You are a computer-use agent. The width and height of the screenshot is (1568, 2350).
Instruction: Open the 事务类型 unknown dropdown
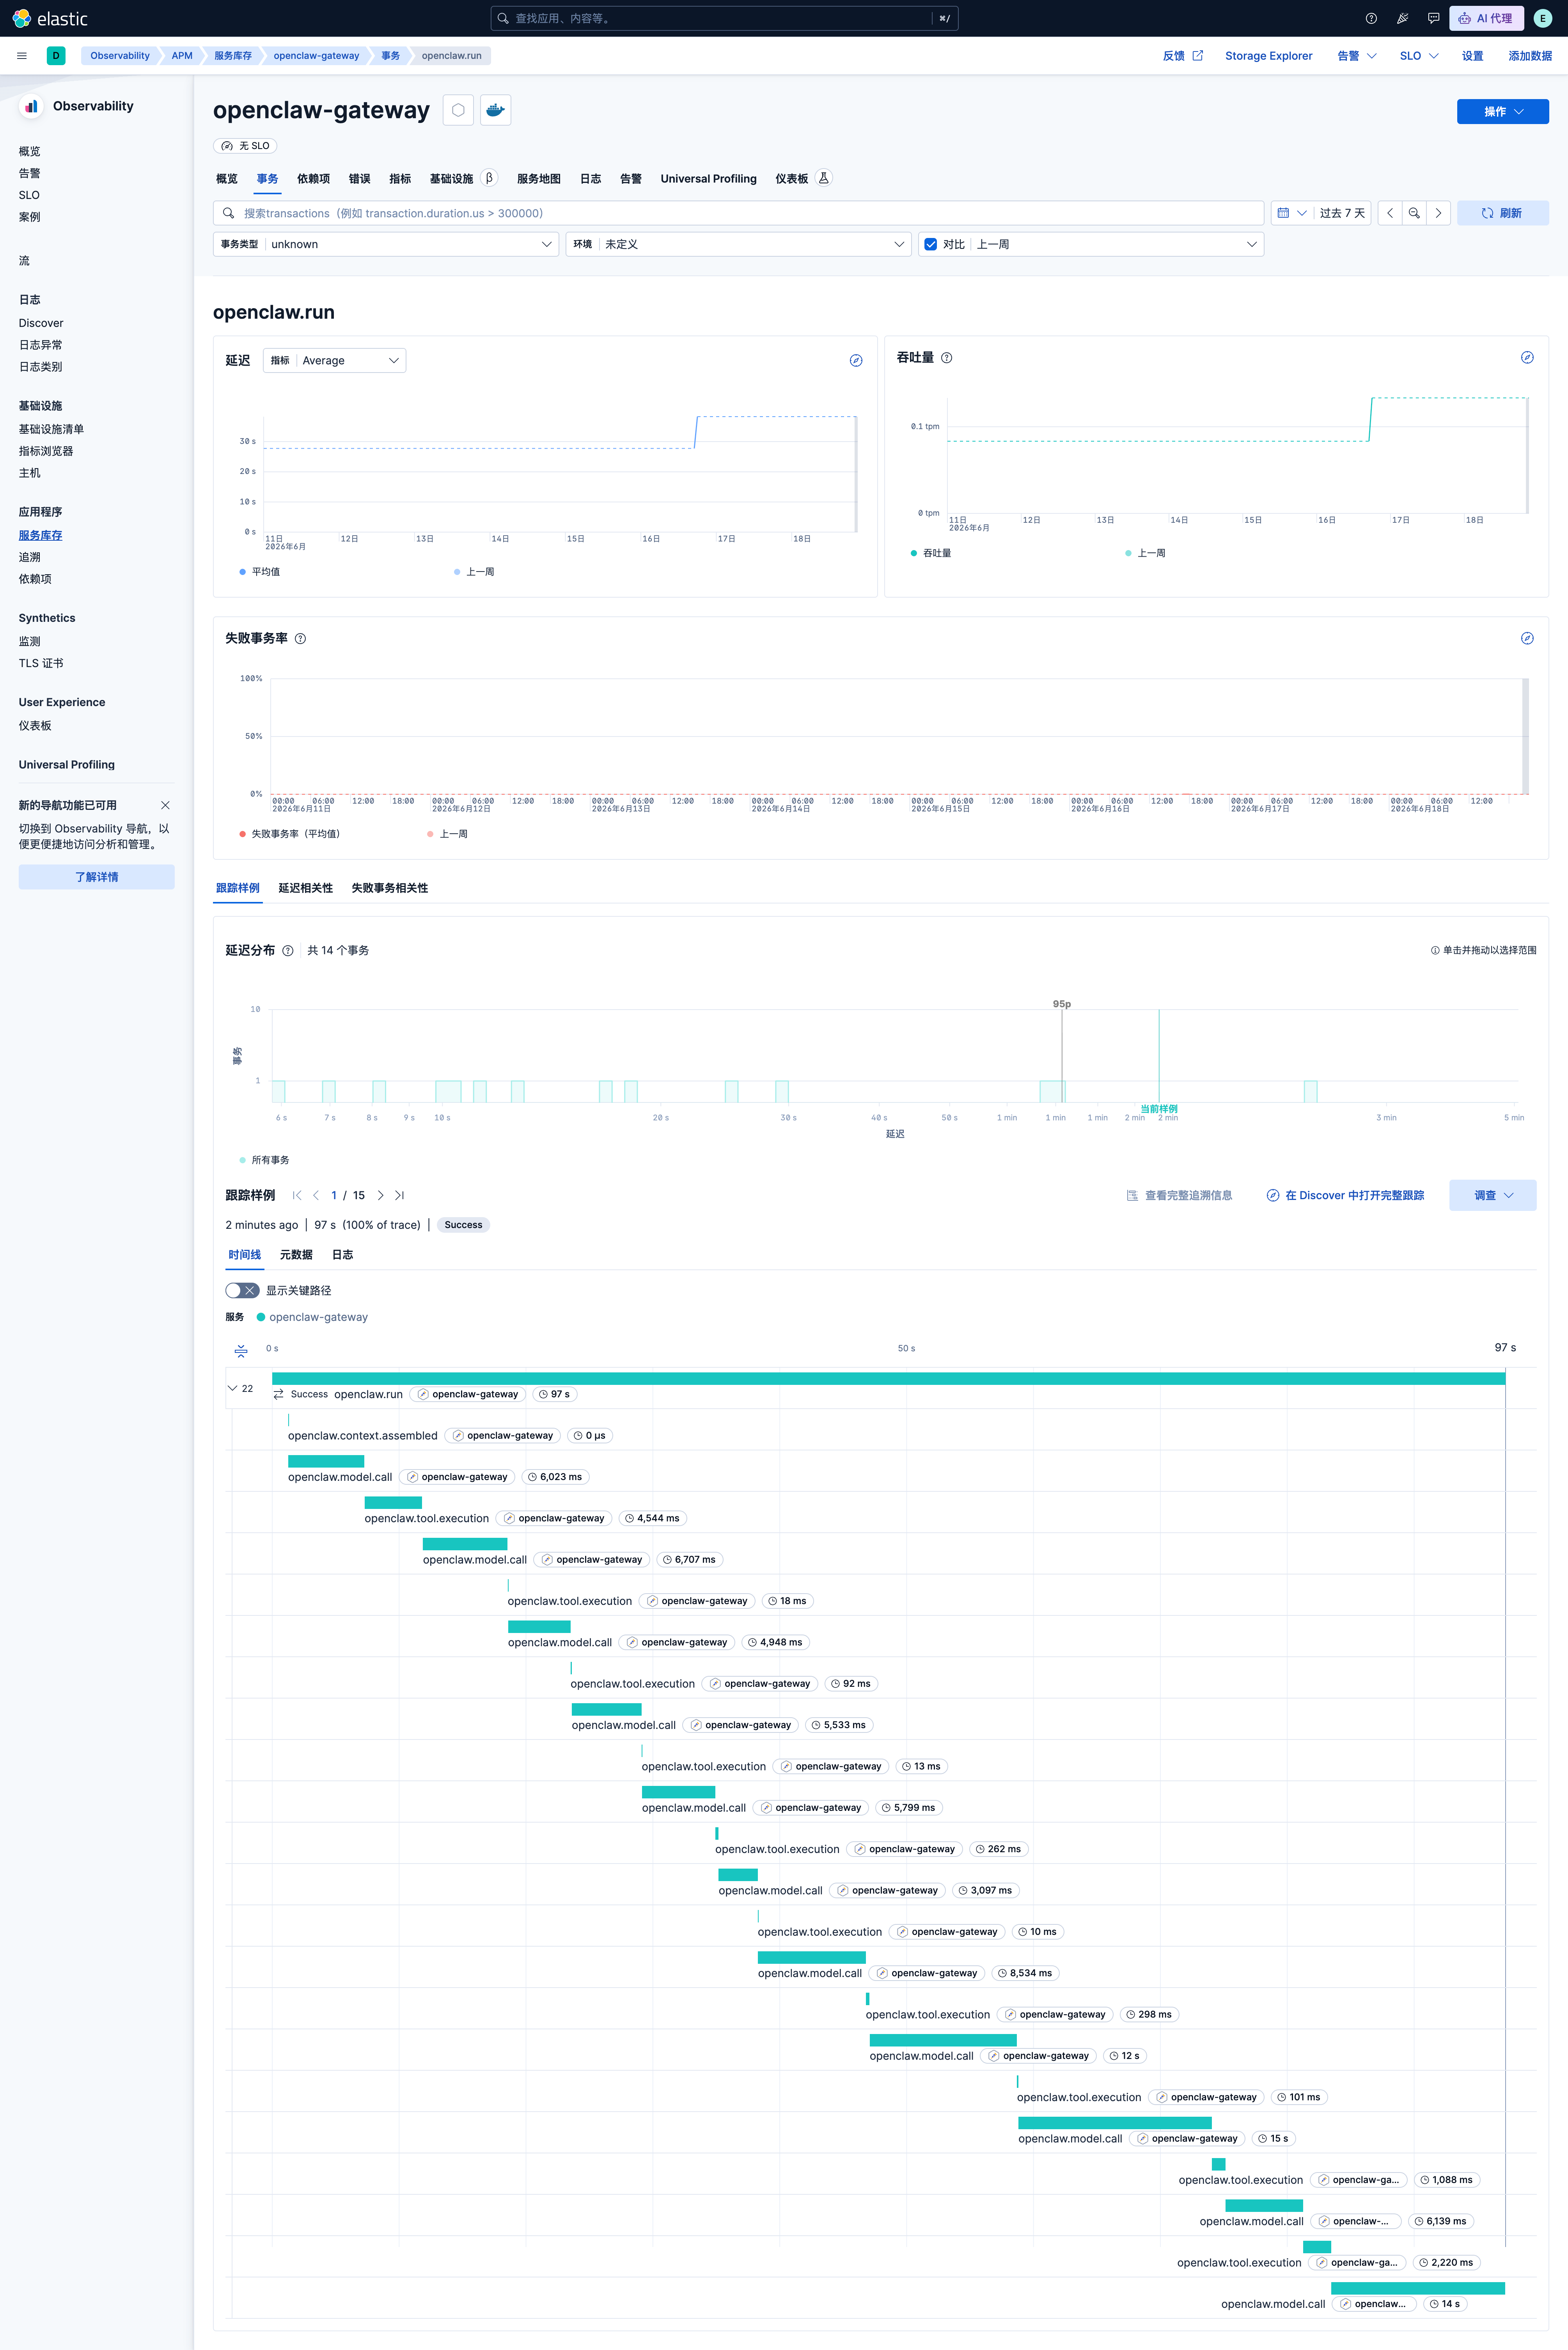point(386,244)
